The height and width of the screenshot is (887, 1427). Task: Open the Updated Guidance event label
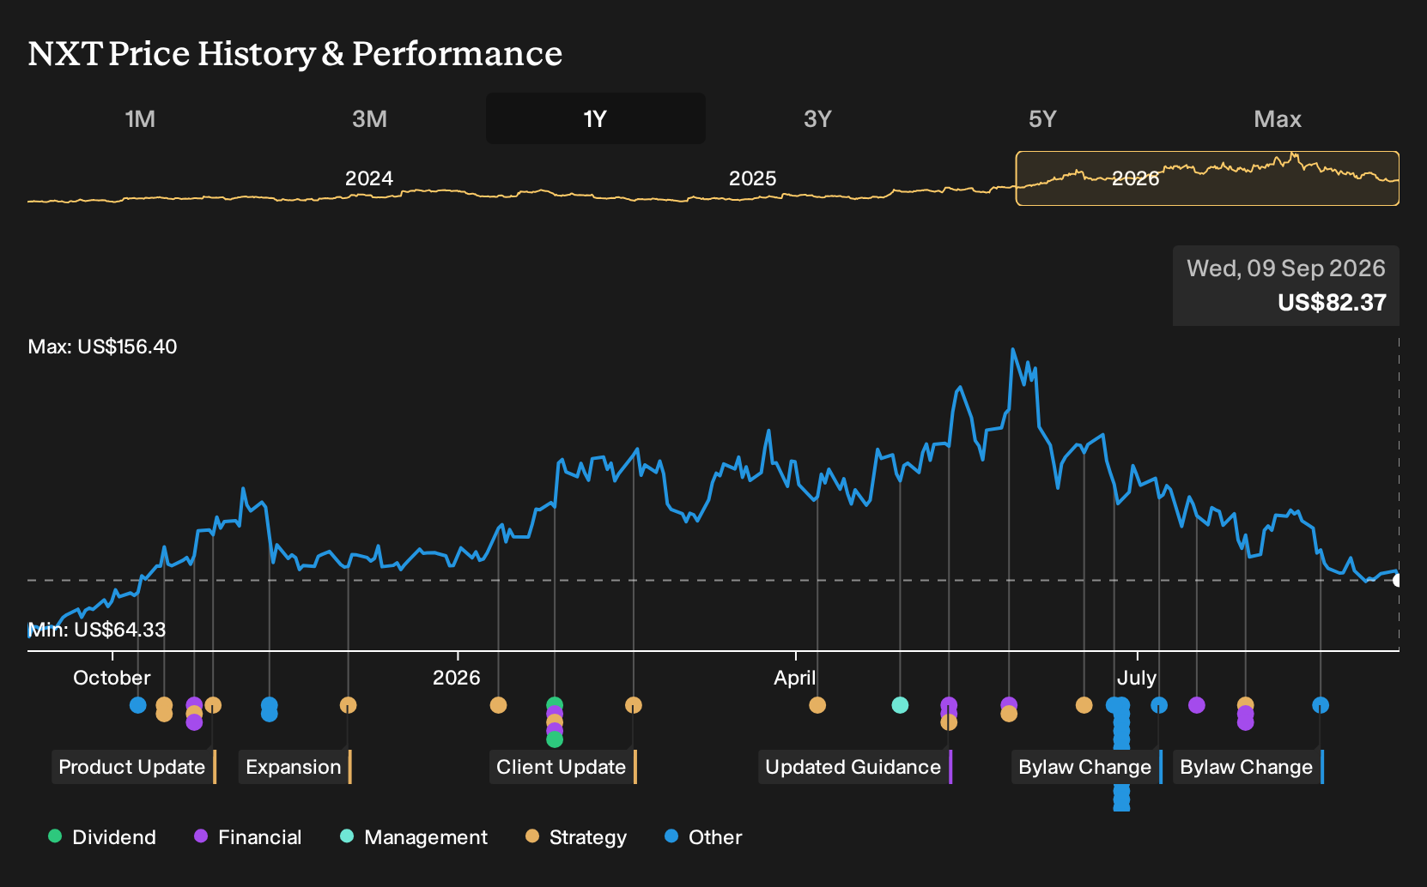click(854, 767)
